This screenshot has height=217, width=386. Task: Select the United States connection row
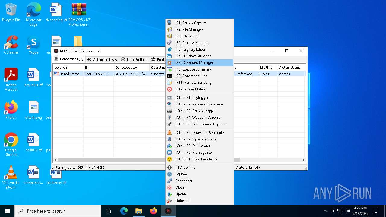[179, 74]
